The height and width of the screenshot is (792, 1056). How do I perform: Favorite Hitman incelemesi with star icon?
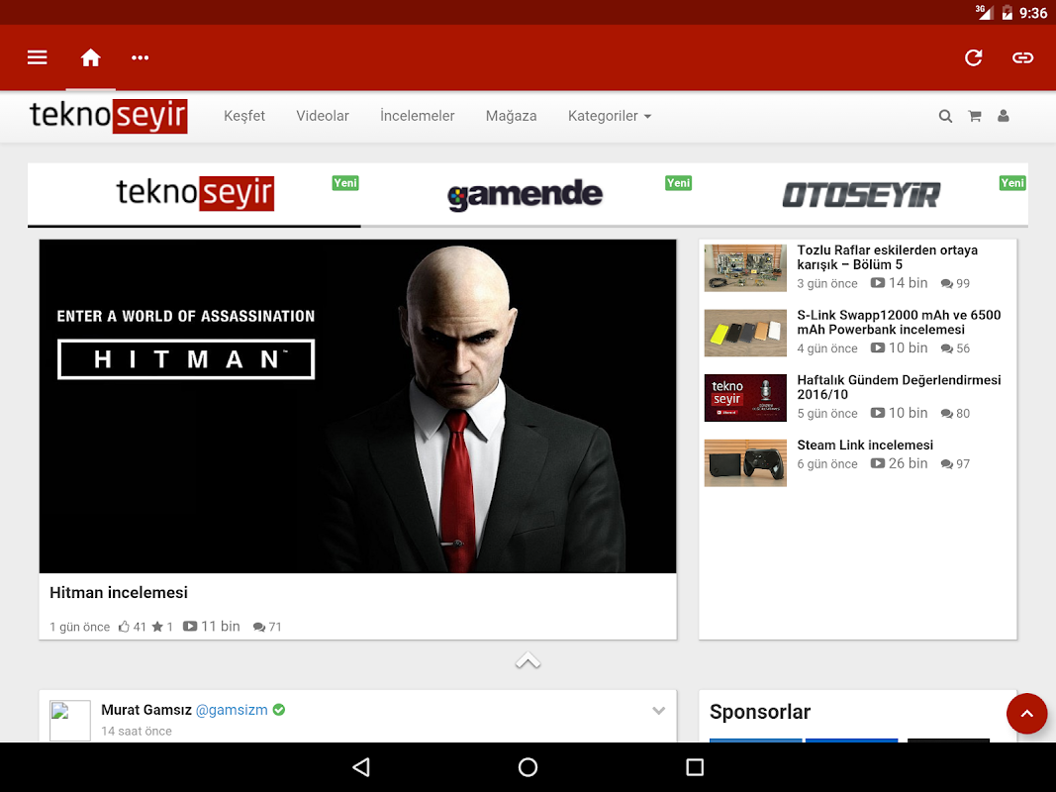click(157, 627)
